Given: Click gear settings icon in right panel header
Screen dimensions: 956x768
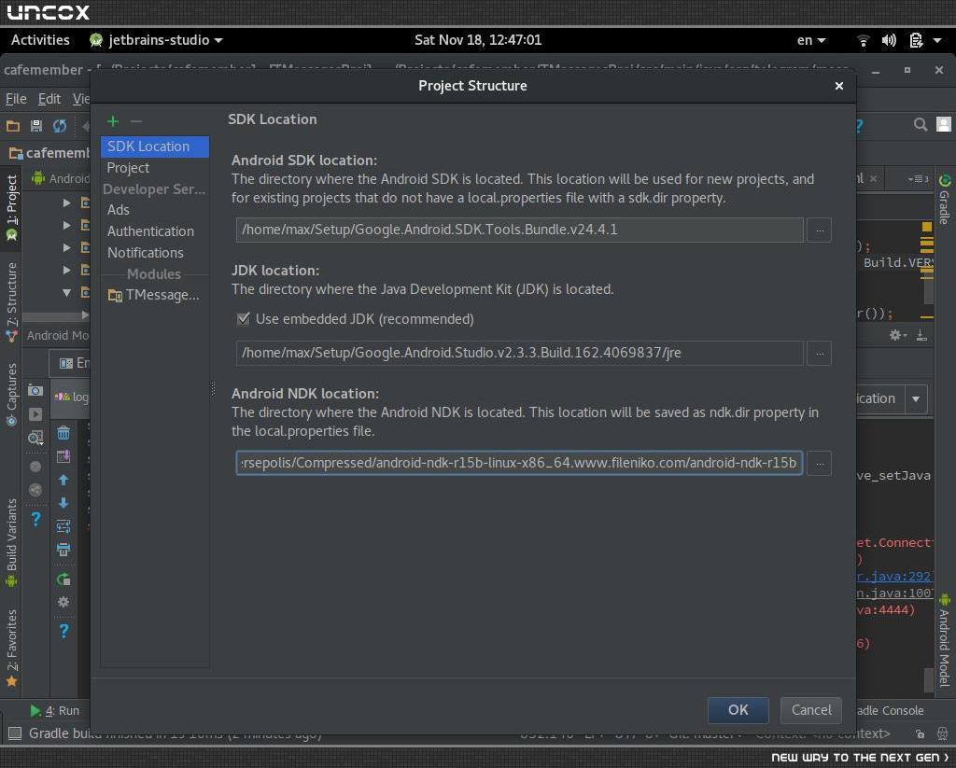Looking at the screenshot, I should 896,335.
